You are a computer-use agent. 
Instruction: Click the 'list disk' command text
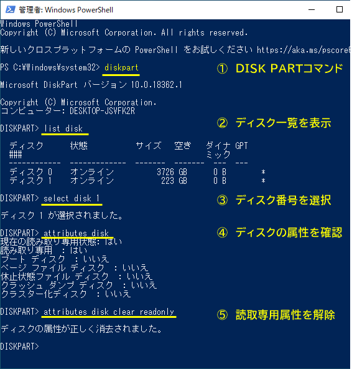click(x=63, y=128)
